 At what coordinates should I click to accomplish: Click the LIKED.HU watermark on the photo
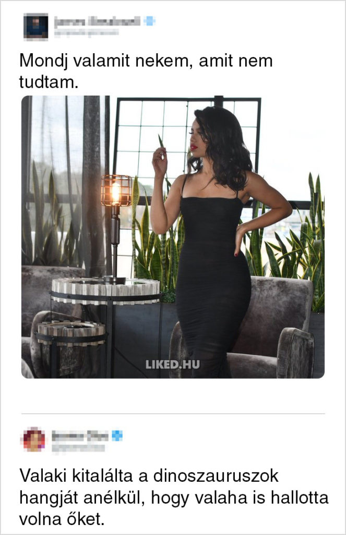point(173,364)
